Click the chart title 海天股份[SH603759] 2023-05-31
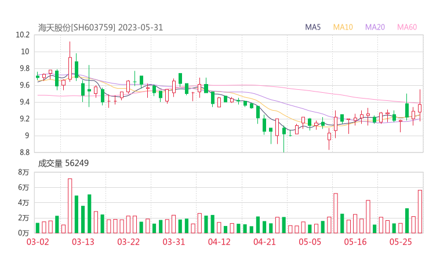429x255 pixels. click(100, 28)
